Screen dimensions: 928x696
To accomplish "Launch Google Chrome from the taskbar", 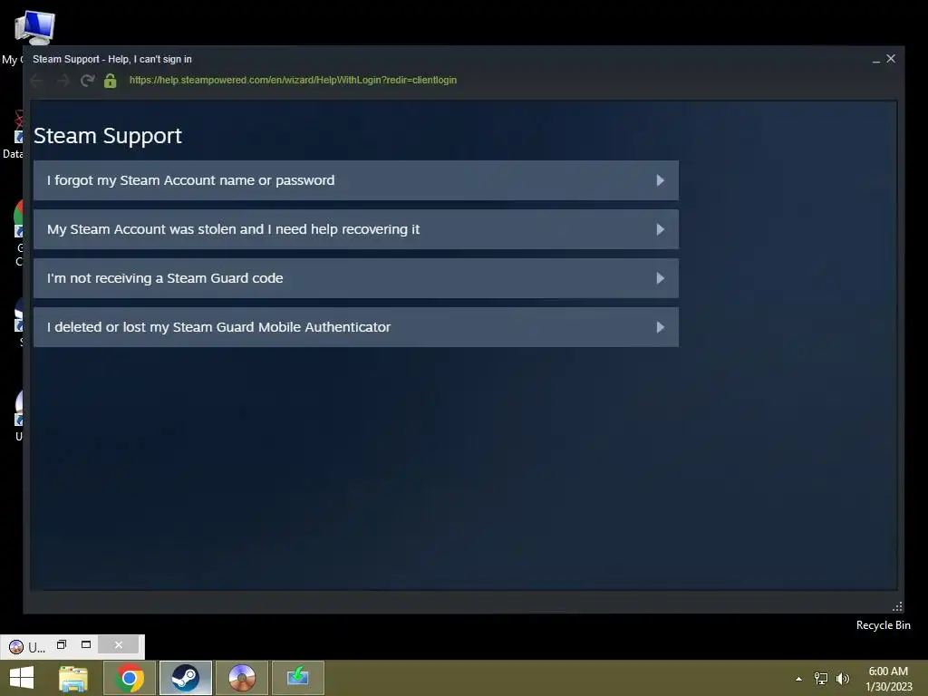I will [130, 678].
